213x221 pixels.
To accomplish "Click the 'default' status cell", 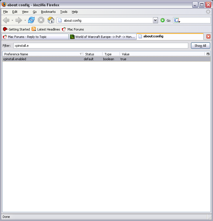I will pyautogui.click(x=89, y=59).
